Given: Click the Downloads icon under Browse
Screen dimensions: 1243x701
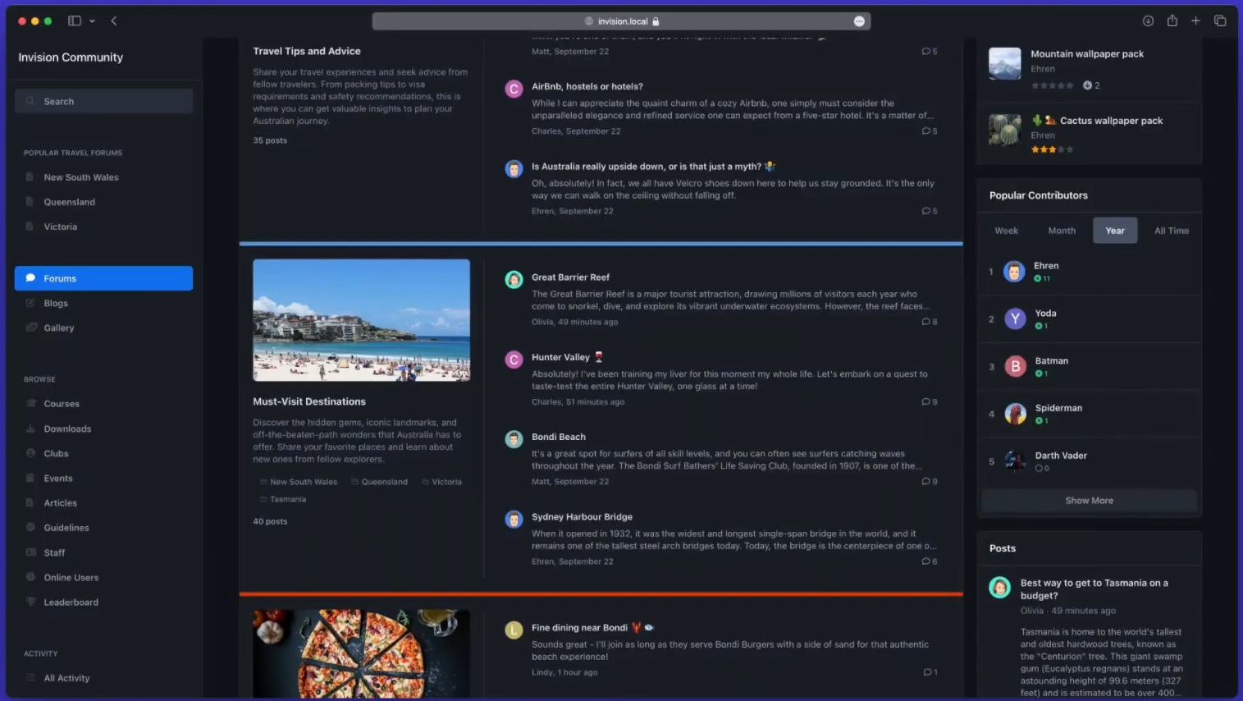Looking at the screenshot, I should tap(30, 428).
